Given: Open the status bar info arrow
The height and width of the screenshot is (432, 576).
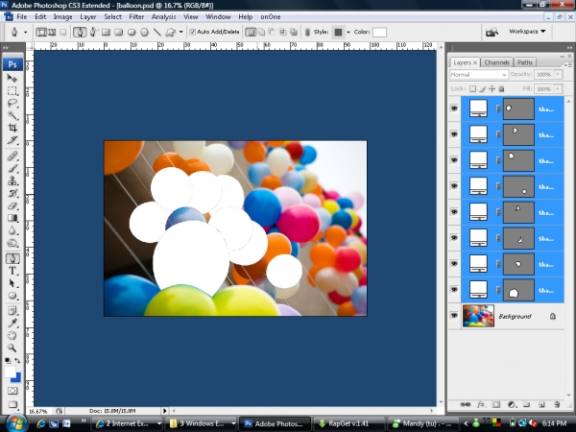Looking at the screenshot, I should [x=164, y=411].
